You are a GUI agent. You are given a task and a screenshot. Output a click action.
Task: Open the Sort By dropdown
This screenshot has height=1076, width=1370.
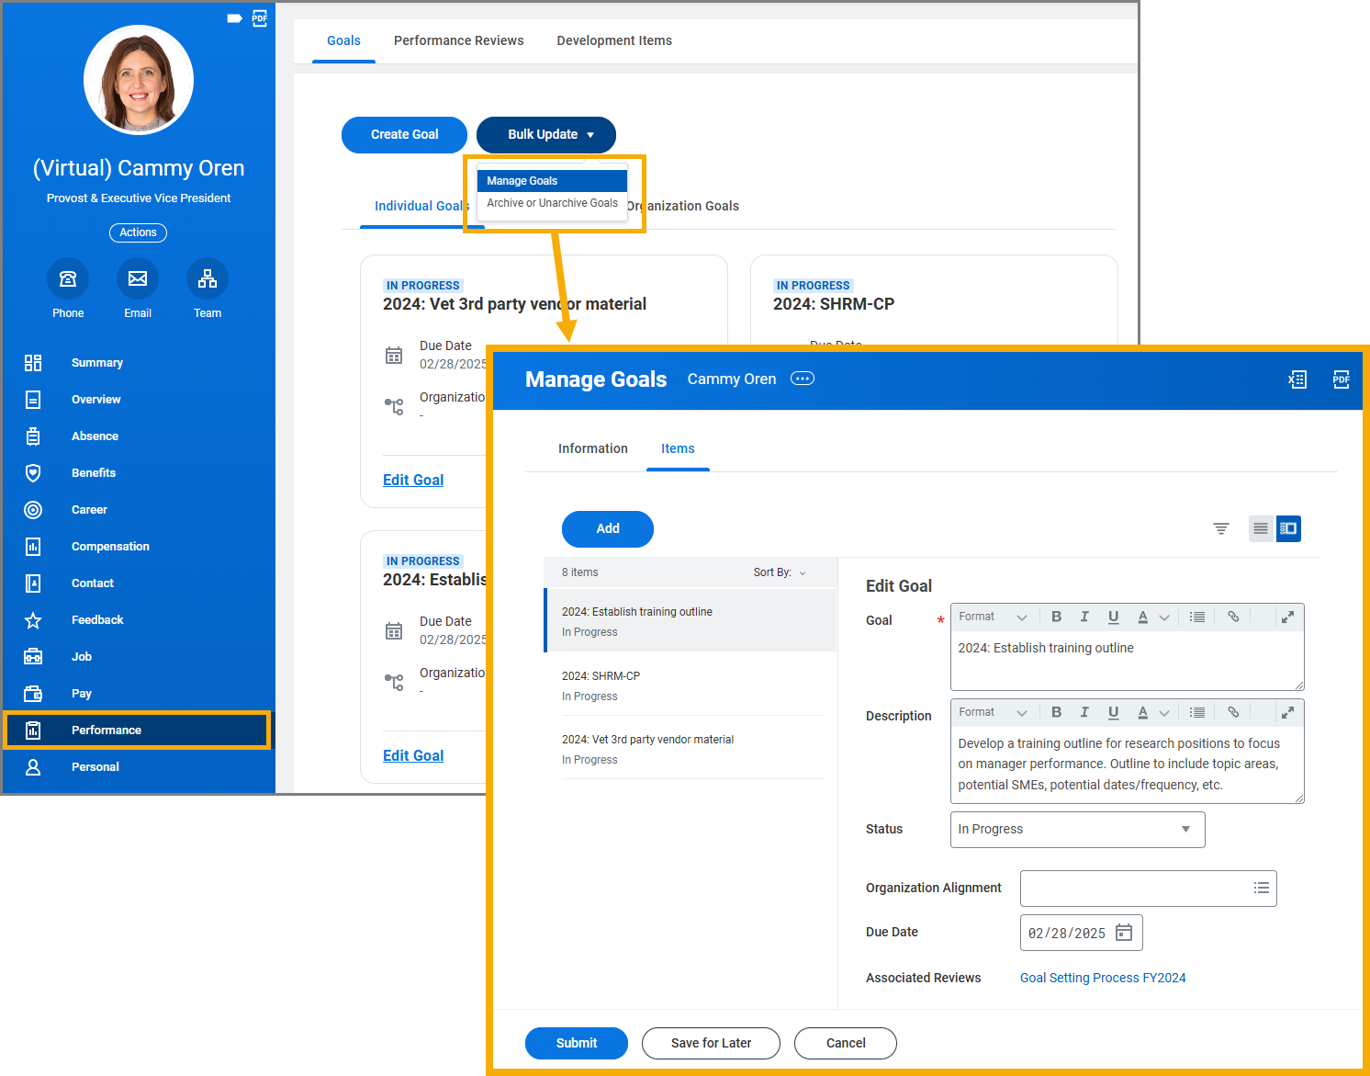780,572
